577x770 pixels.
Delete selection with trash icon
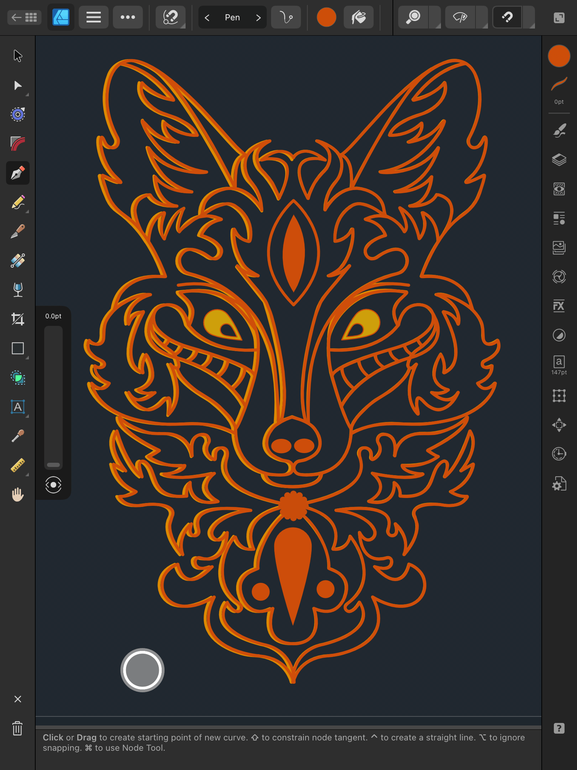[x=18, y=728]
